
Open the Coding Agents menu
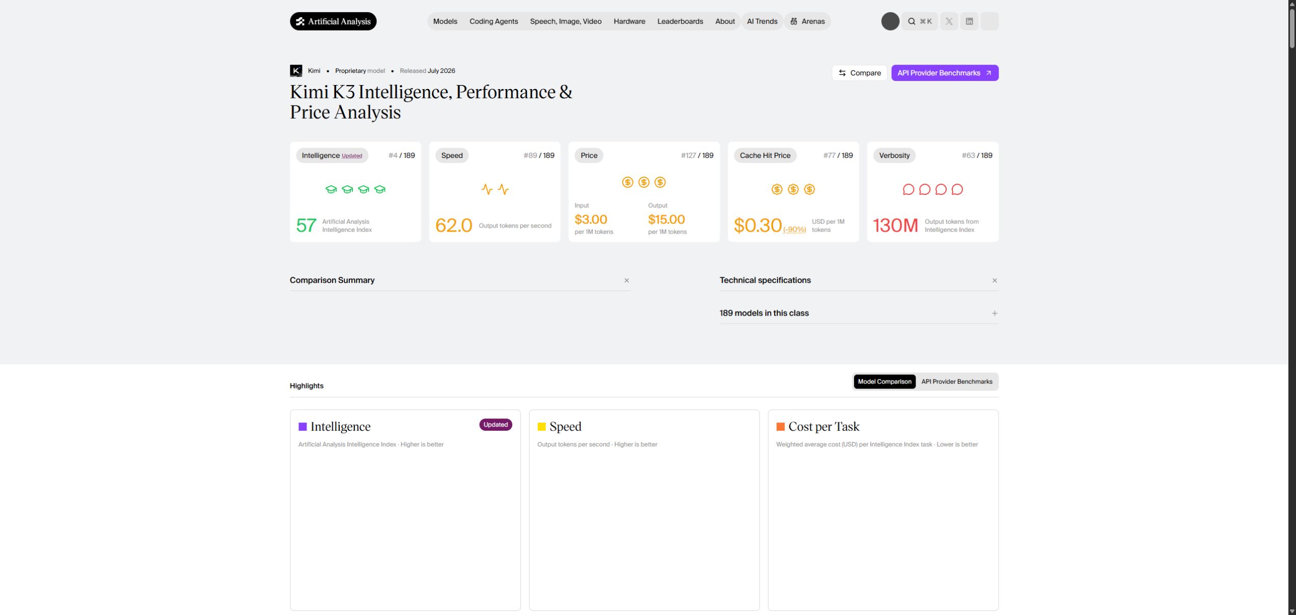tap(493, 21)
